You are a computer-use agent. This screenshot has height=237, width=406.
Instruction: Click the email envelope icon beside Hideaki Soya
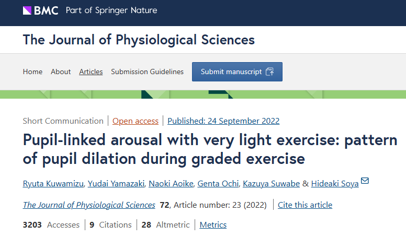pos(365,181)
